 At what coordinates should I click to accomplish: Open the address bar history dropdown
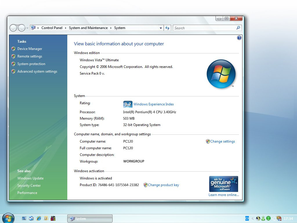pos(161,28)
